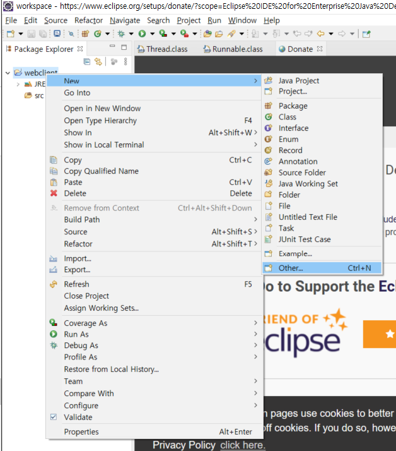Expand the JRE library tree node
The image size is (396, 451).
18,84
